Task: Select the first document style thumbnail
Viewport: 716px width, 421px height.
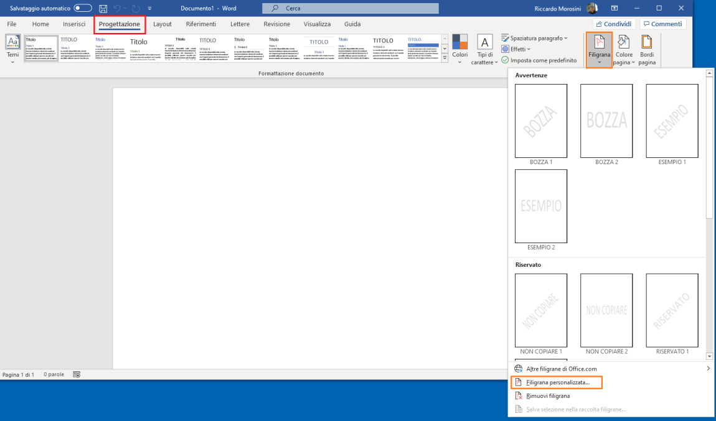Action: pos(41,49)
